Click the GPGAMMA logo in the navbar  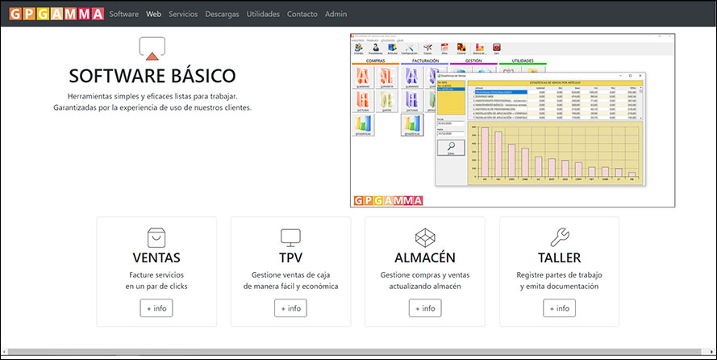pyautogui.click(x=56, y=14)
